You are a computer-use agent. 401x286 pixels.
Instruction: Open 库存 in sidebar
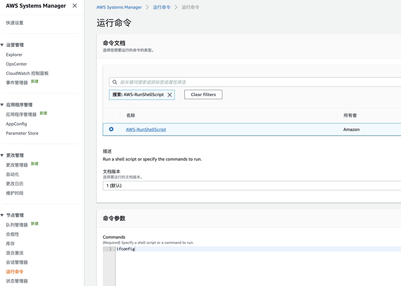[x=10, y=244]
